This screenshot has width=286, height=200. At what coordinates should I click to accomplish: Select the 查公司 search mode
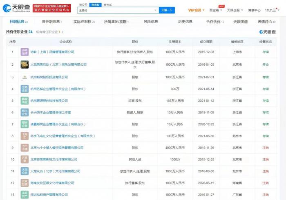[83, 5]
